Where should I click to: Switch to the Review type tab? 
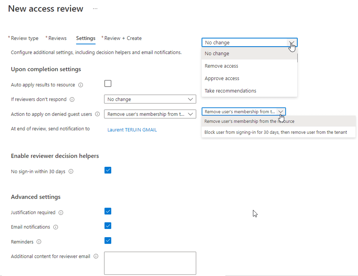25,38
